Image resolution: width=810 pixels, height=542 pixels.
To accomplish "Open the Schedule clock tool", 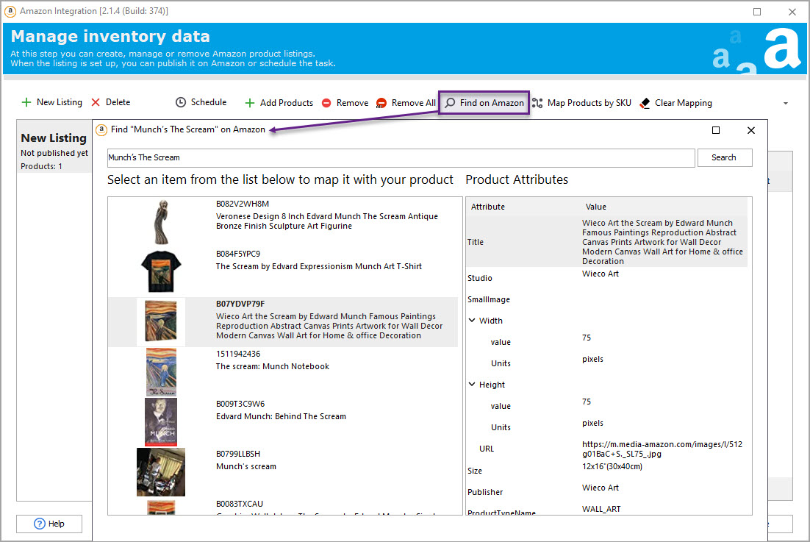I will pos(181,103).
